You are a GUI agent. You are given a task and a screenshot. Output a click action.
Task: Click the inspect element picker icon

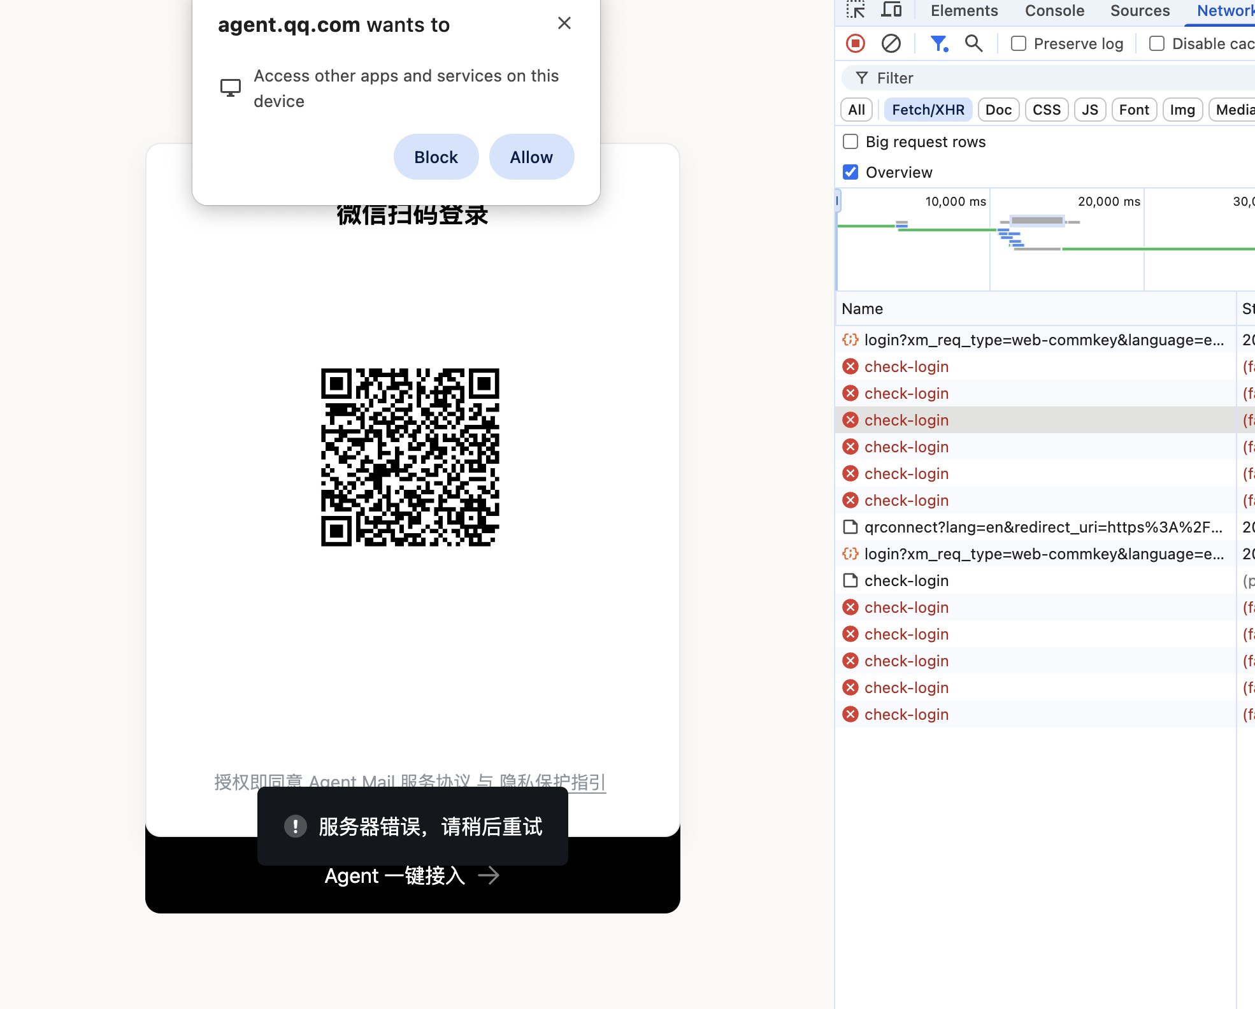pos(856,10)
